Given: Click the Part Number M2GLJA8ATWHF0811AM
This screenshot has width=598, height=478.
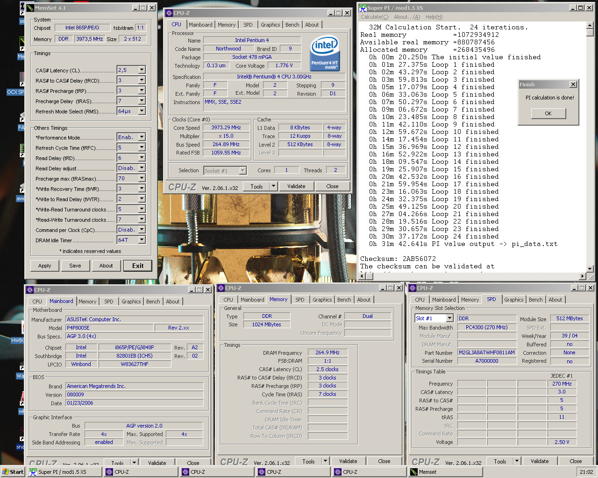Looking at the screenshot, I should point(486,352).
